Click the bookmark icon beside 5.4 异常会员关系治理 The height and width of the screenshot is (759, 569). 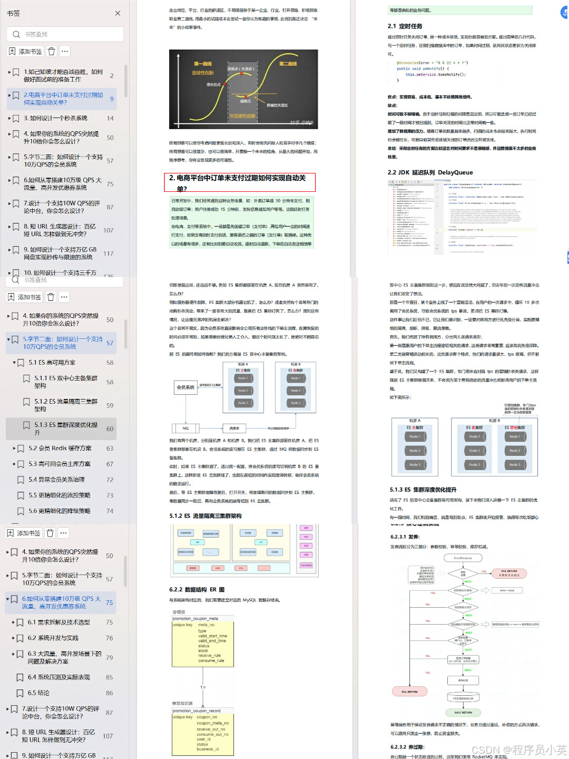21,480
